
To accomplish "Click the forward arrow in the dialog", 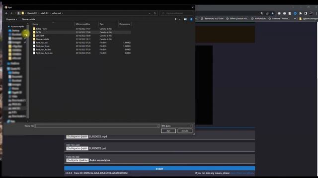I will (x=11, y=13).
